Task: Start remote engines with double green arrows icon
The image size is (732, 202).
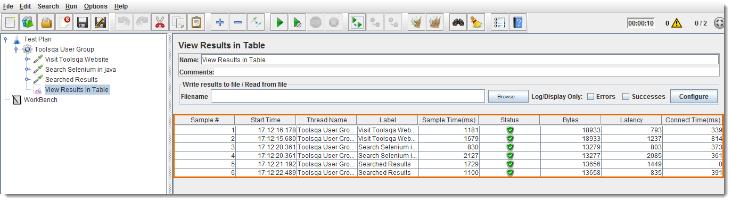Action: (357, 23)
